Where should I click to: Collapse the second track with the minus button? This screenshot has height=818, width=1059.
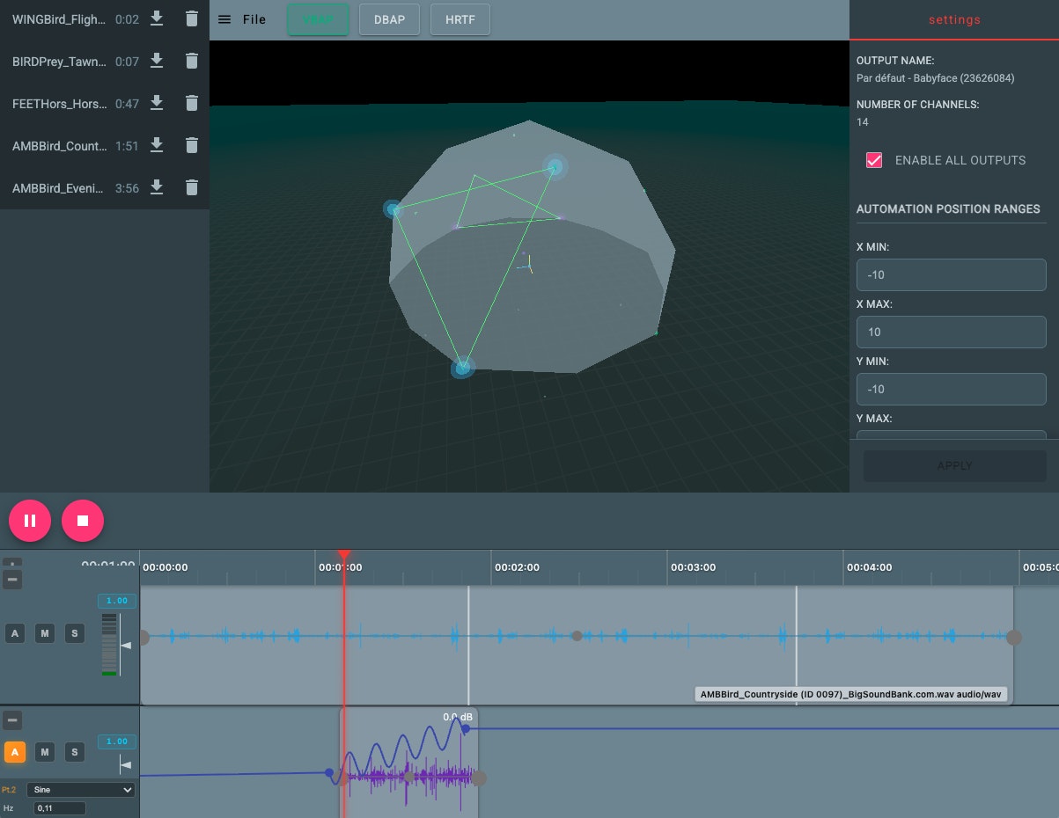[x=12, y=720]
